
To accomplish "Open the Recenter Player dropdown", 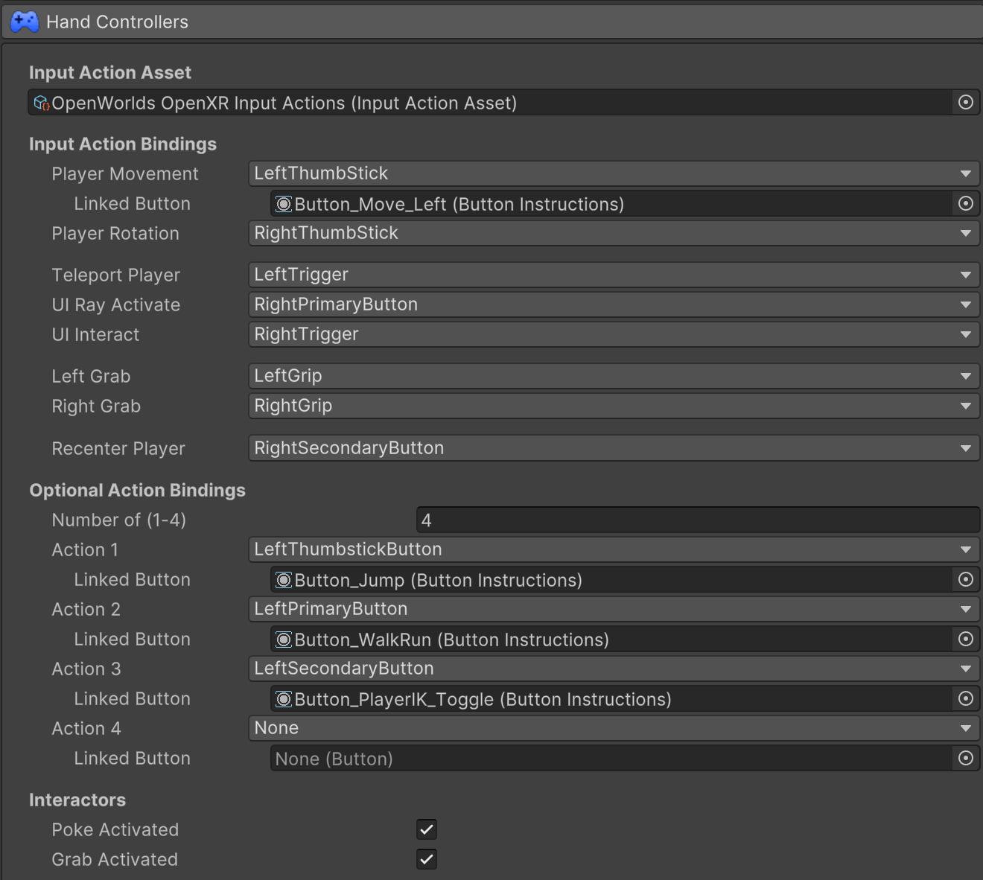I will pos(613,448).
